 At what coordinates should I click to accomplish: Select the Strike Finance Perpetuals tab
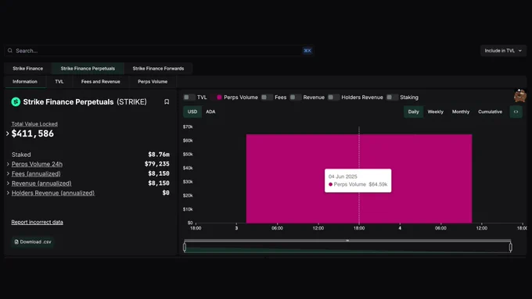88,69
